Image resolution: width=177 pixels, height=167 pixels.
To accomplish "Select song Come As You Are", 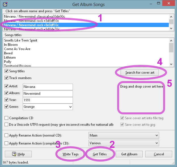I will tap(86, 49).
